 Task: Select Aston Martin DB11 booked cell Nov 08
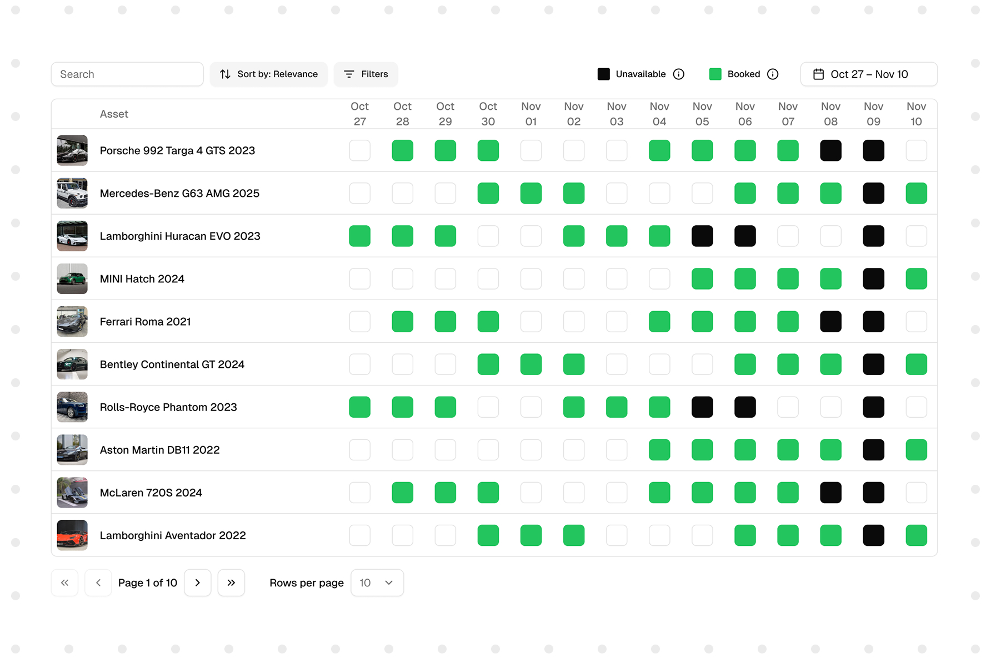830,449
